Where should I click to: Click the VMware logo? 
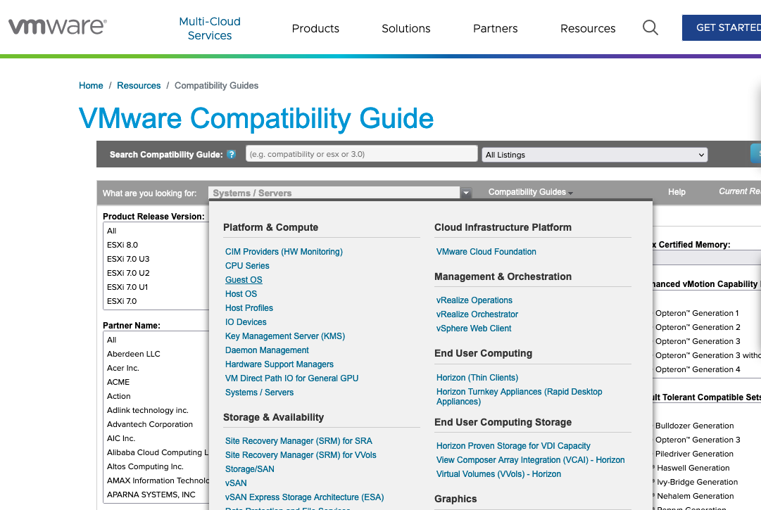pos(57,27)
